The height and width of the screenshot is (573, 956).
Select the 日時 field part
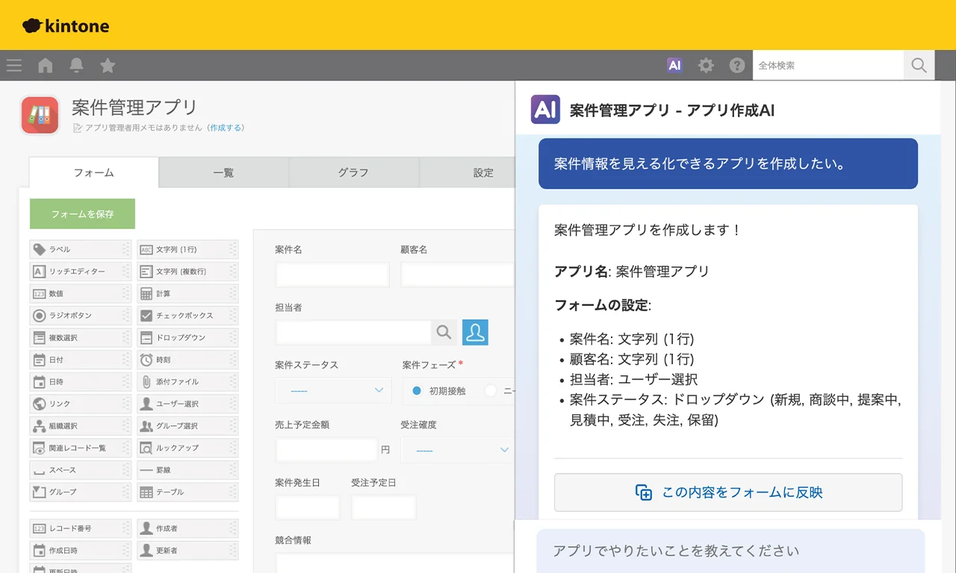click(80, 381)
